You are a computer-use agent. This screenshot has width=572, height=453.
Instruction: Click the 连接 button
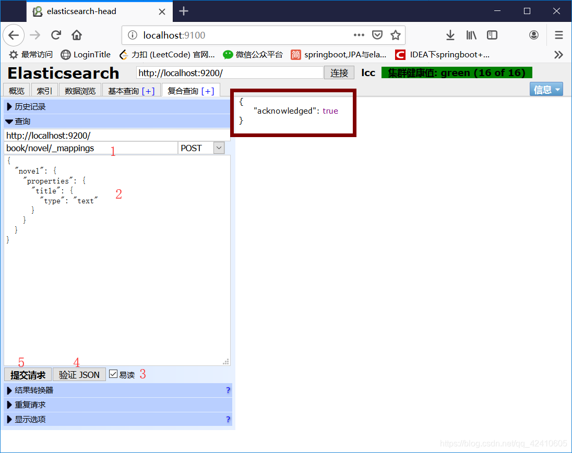pyautogui.click(x=339, y=72)
